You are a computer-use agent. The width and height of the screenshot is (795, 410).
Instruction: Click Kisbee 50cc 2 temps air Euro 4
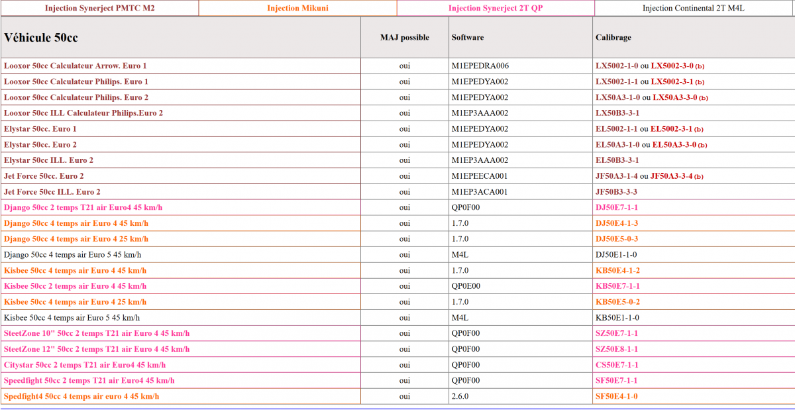click(x=76, y=286)
